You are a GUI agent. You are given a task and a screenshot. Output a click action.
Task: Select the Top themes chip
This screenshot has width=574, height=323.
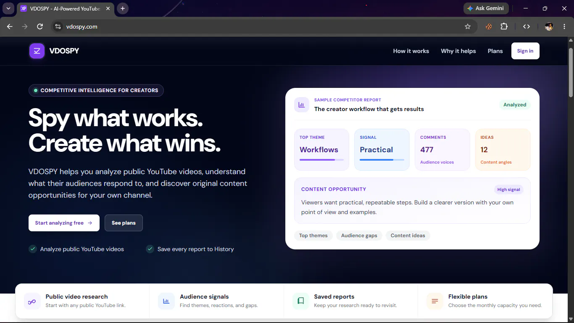(313, 236)
